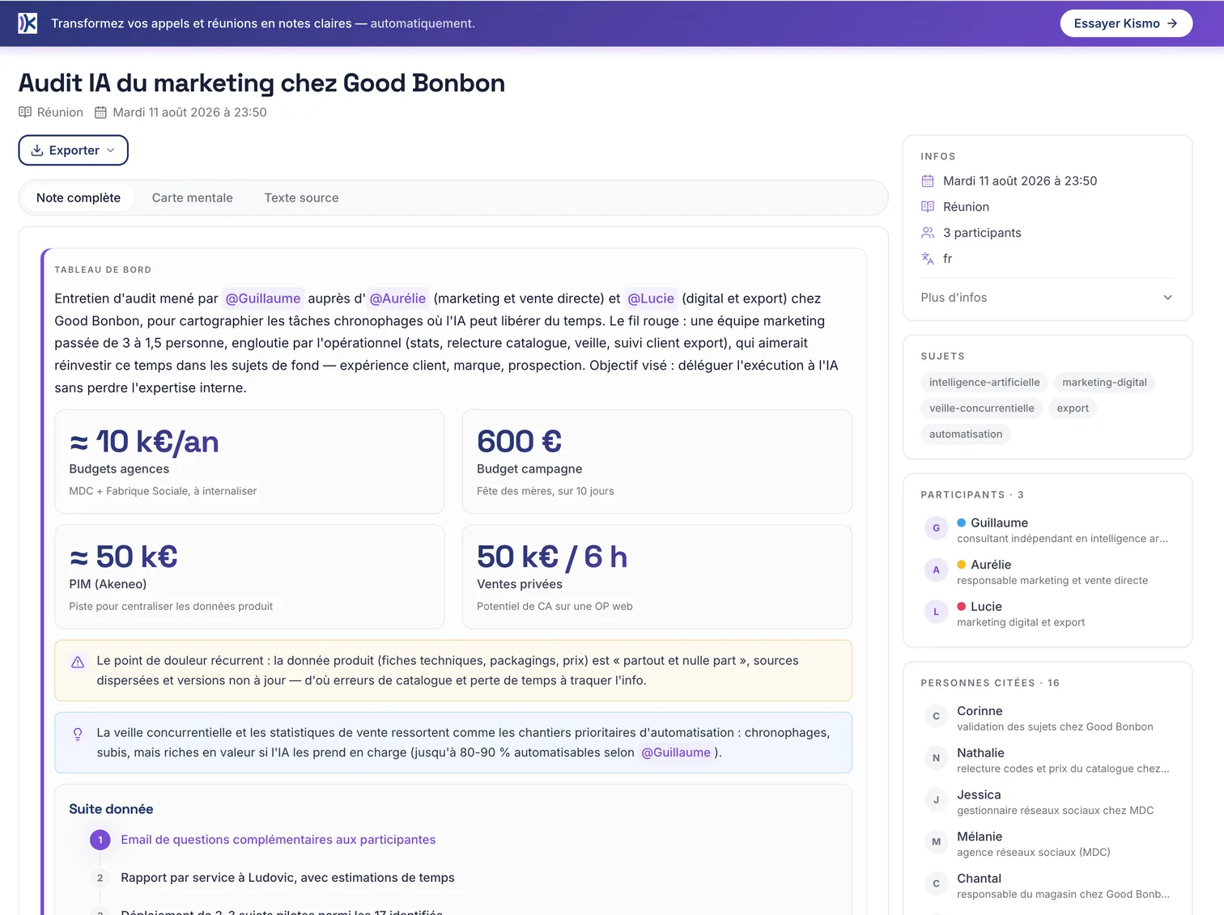Click the language translation icon beside fr
The width and height of the screenshot is (1224, 915).
tap(928, 259)
